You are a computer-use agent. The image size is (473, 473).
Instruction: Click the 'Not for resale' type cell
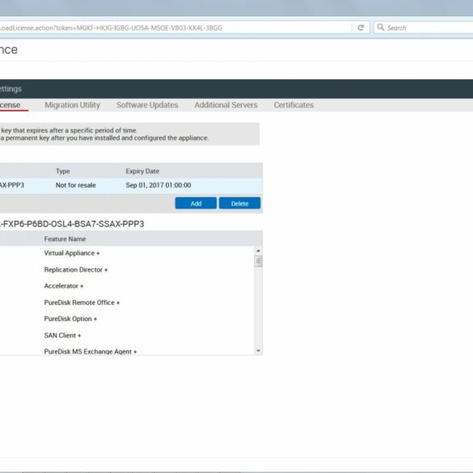(76, 185)
